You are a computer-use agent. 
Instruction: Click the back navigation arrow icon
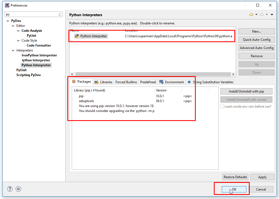point(251,15)
